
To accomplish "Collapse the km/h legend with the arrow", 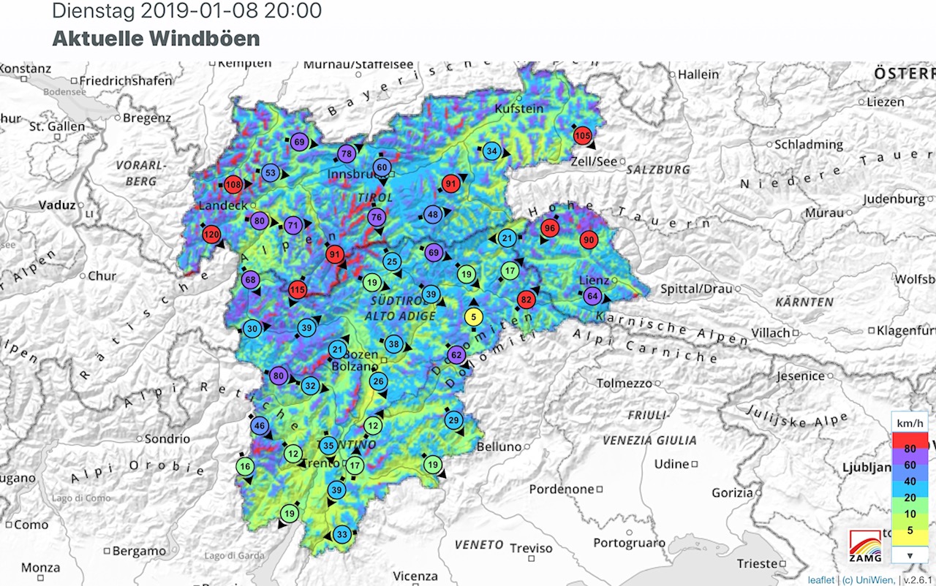I will coord(908,555).
